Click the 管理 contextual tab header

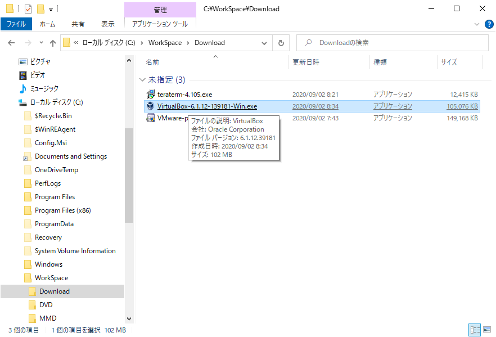(160, 10)
